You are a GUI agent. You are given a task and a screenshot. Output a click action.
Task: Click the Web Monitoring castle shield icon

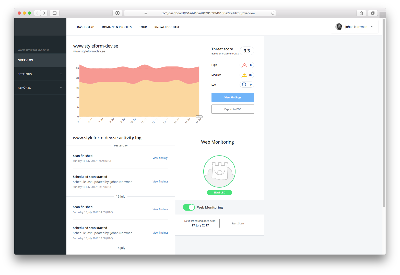pyautogui.click(x=219, y=171)
